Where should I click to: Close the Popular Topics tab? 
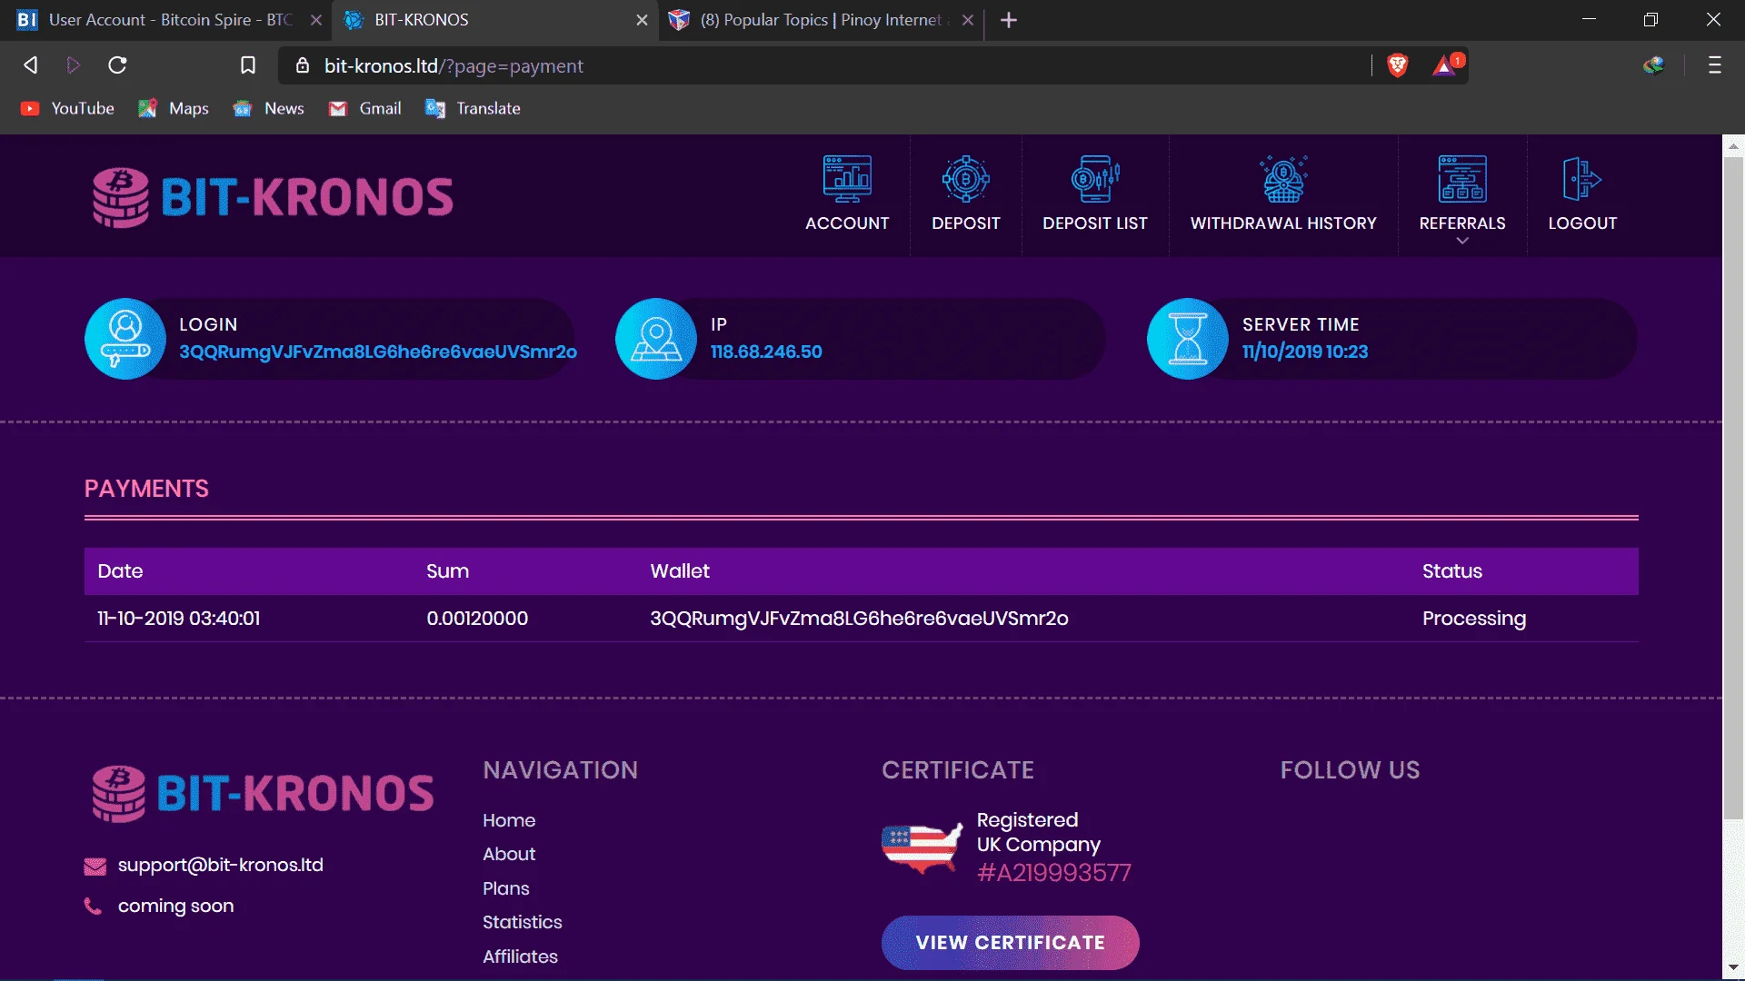point(968,20)
